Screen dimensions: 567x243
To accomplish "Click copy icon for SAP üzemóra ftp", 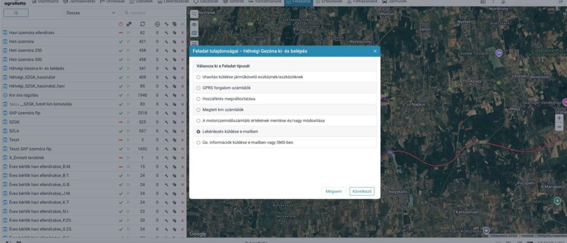I will point(175,113).
